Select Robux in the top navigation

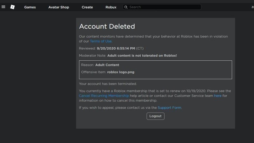coord(111,7)
